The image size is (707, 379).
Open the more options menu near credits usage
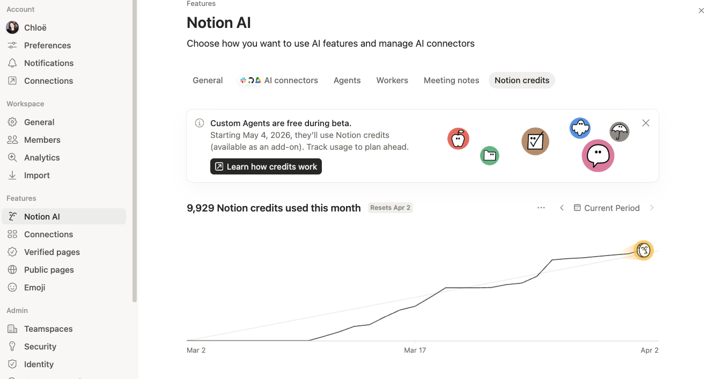tap(541, 208)
